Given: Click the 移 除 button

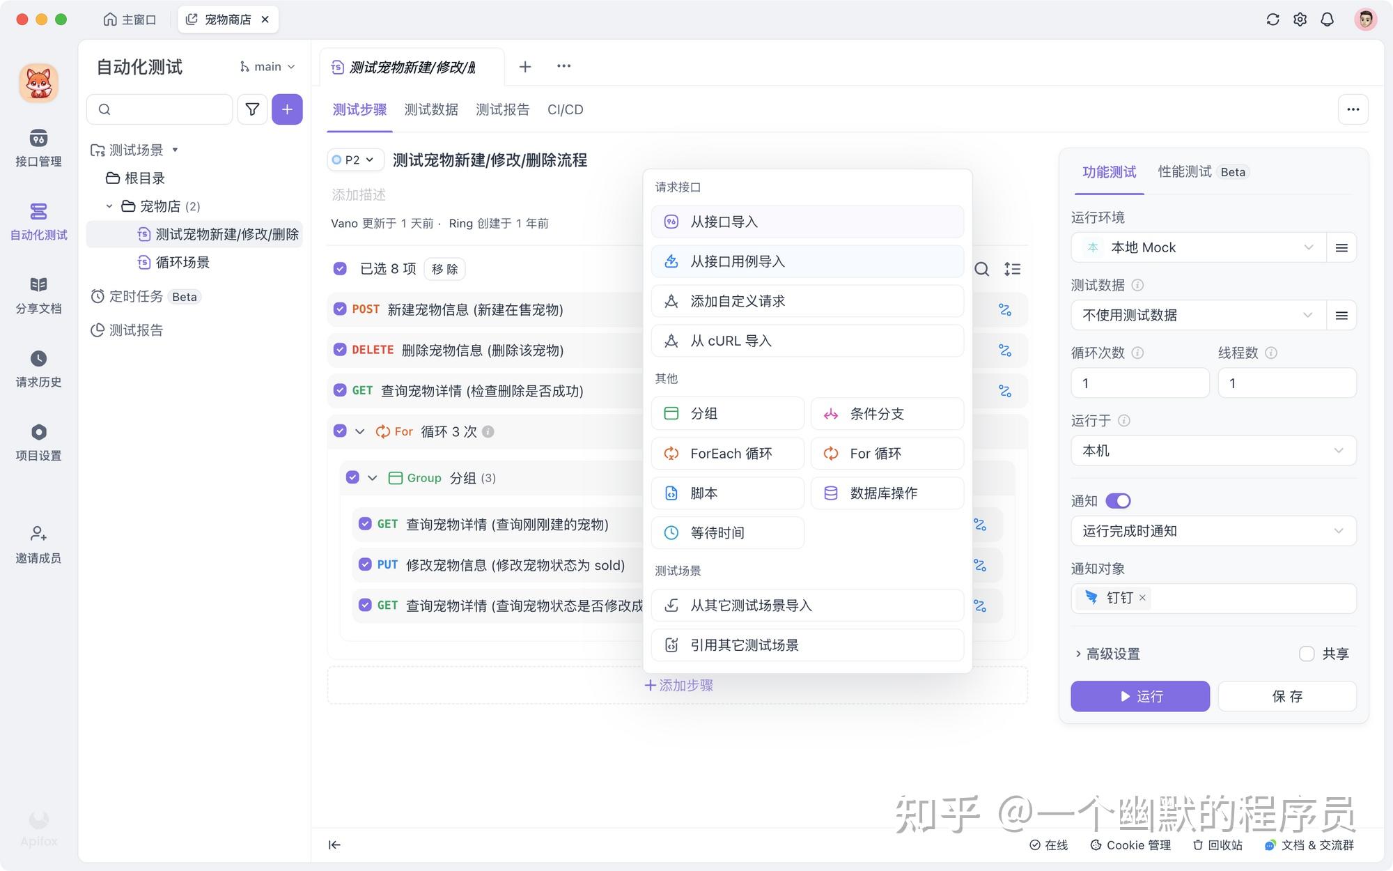Looking at the screenshot, I should point(444,269).
